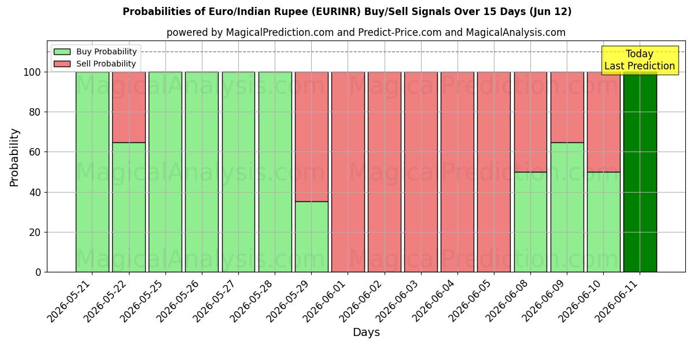The image size is (694, 347).
Task: Click the full green bar for 2026-05-27
Action: 238,172
